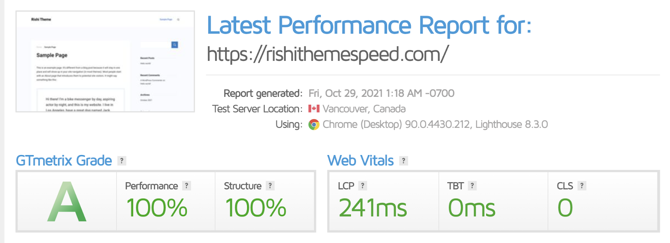This screenshot has height=243, width=670.
Task: Click the CLS value of 0
Action: (x=565, y=208)
